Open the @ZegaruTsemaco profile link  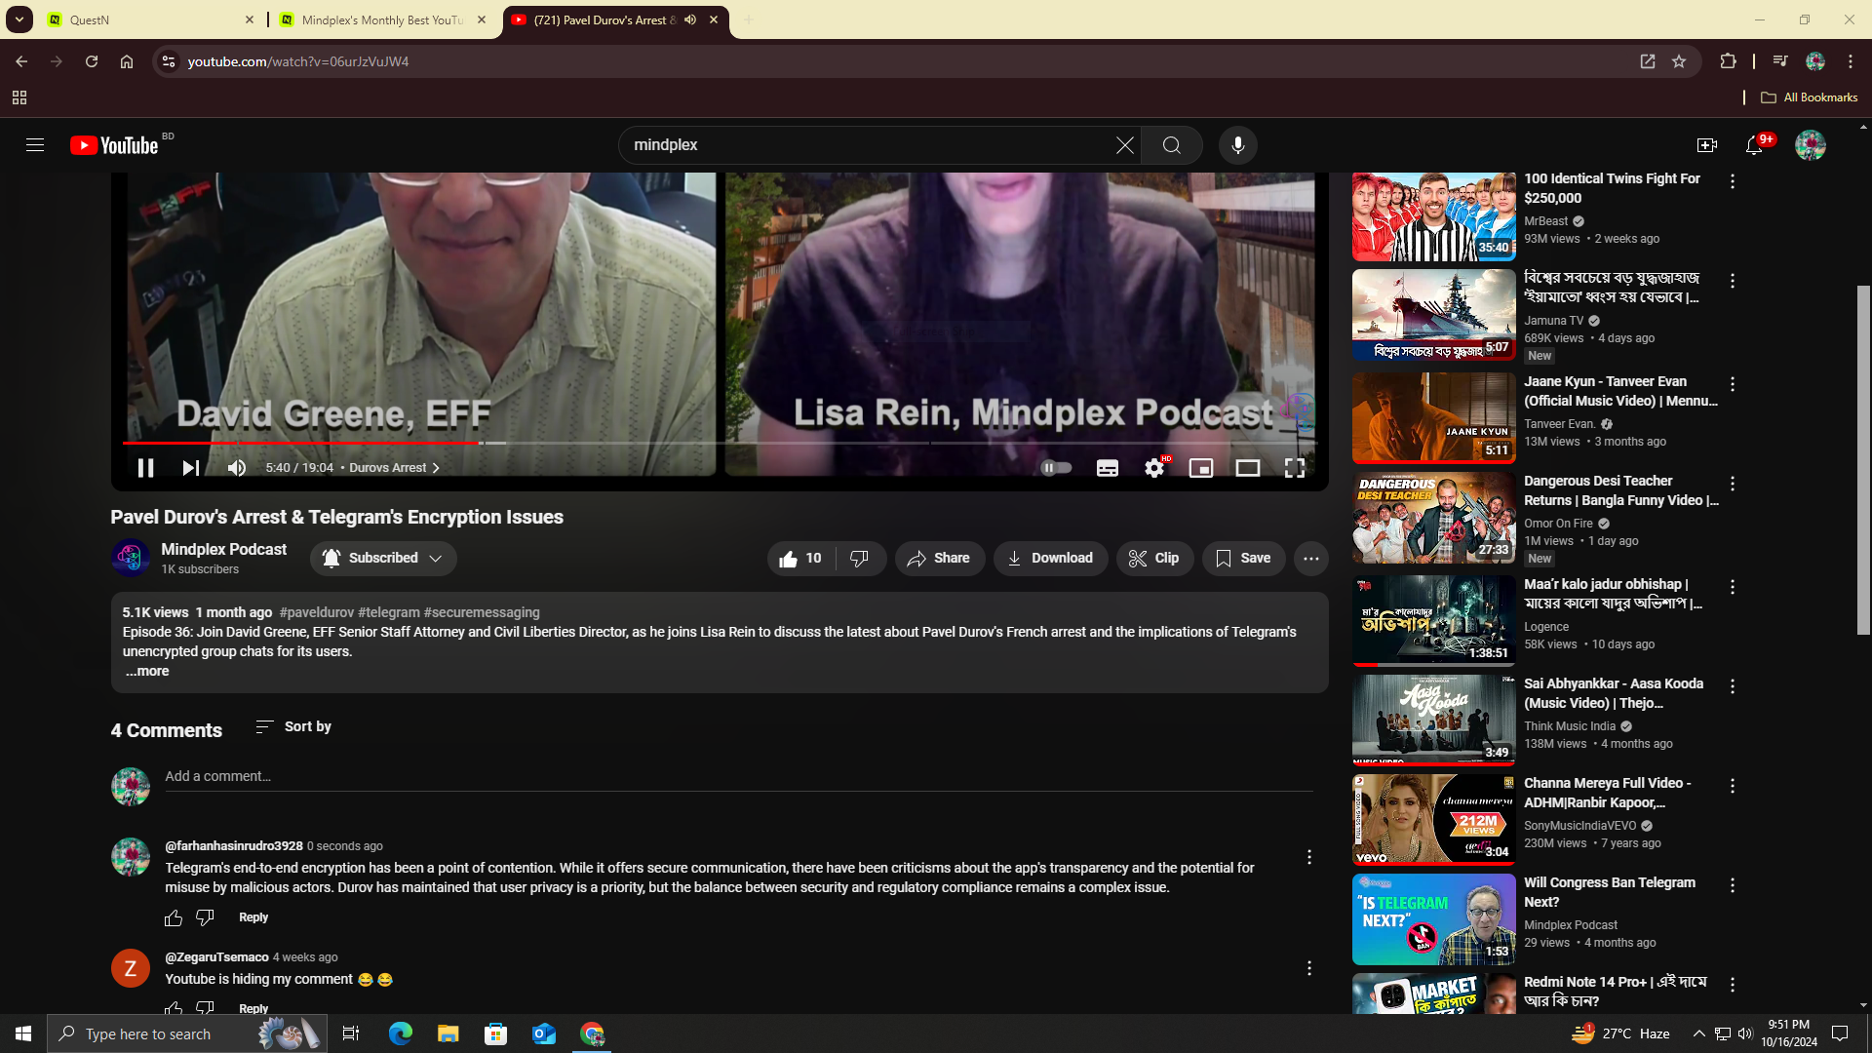tap(216, 957)
